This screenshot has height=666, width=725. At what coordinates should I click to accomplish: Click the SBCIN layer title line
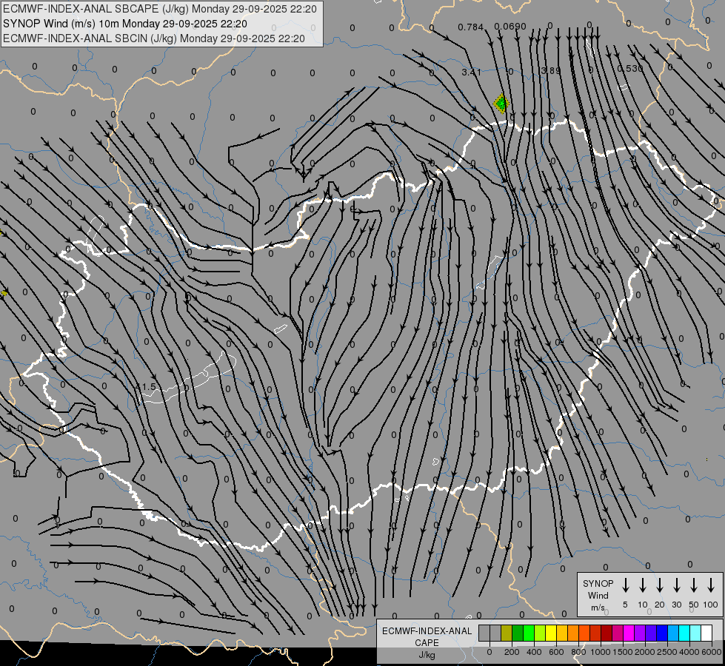tap(154, 38)
